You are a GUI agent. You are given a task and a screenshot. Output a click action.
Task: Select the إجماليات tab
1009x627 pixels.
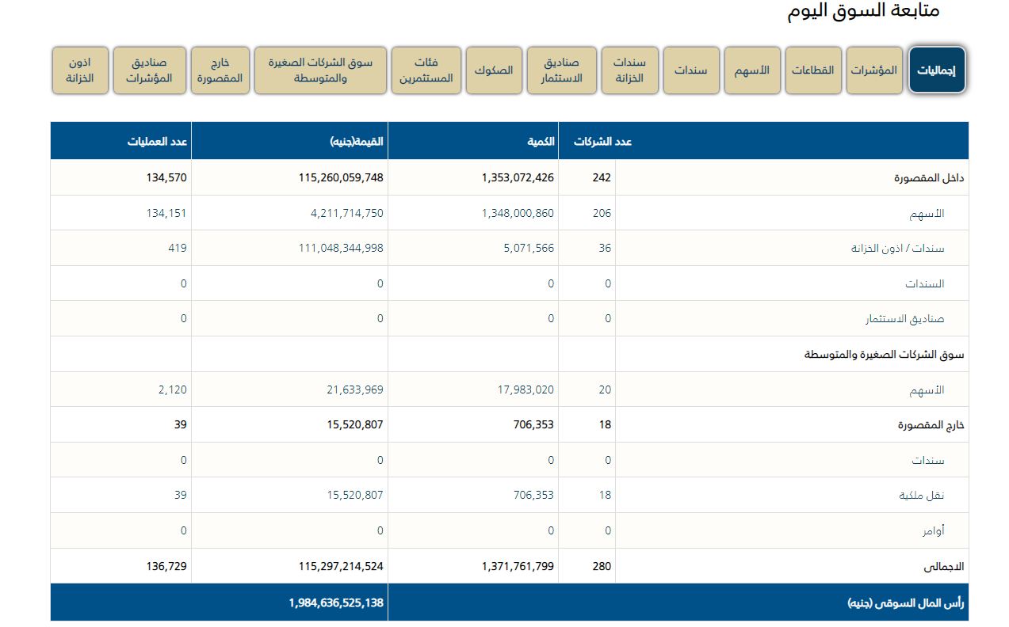pyautogui.click(x=936, y=70)
